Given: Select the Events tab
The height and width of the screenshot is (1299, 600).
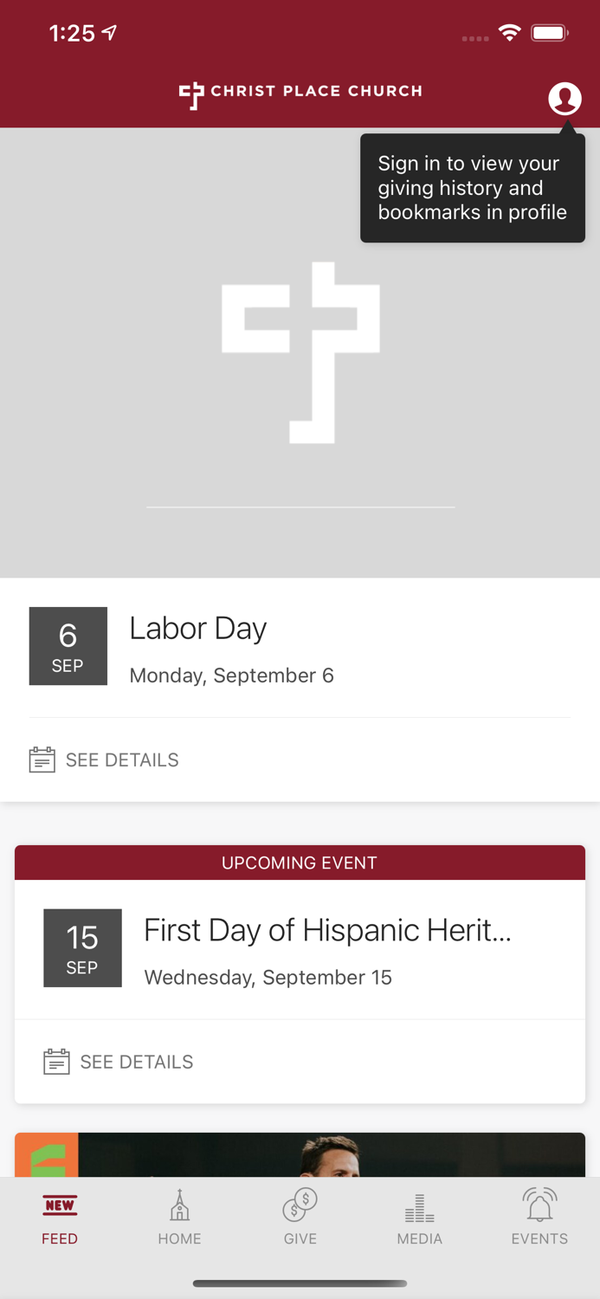Looking at the screenshot, I should click(539, 1219).
